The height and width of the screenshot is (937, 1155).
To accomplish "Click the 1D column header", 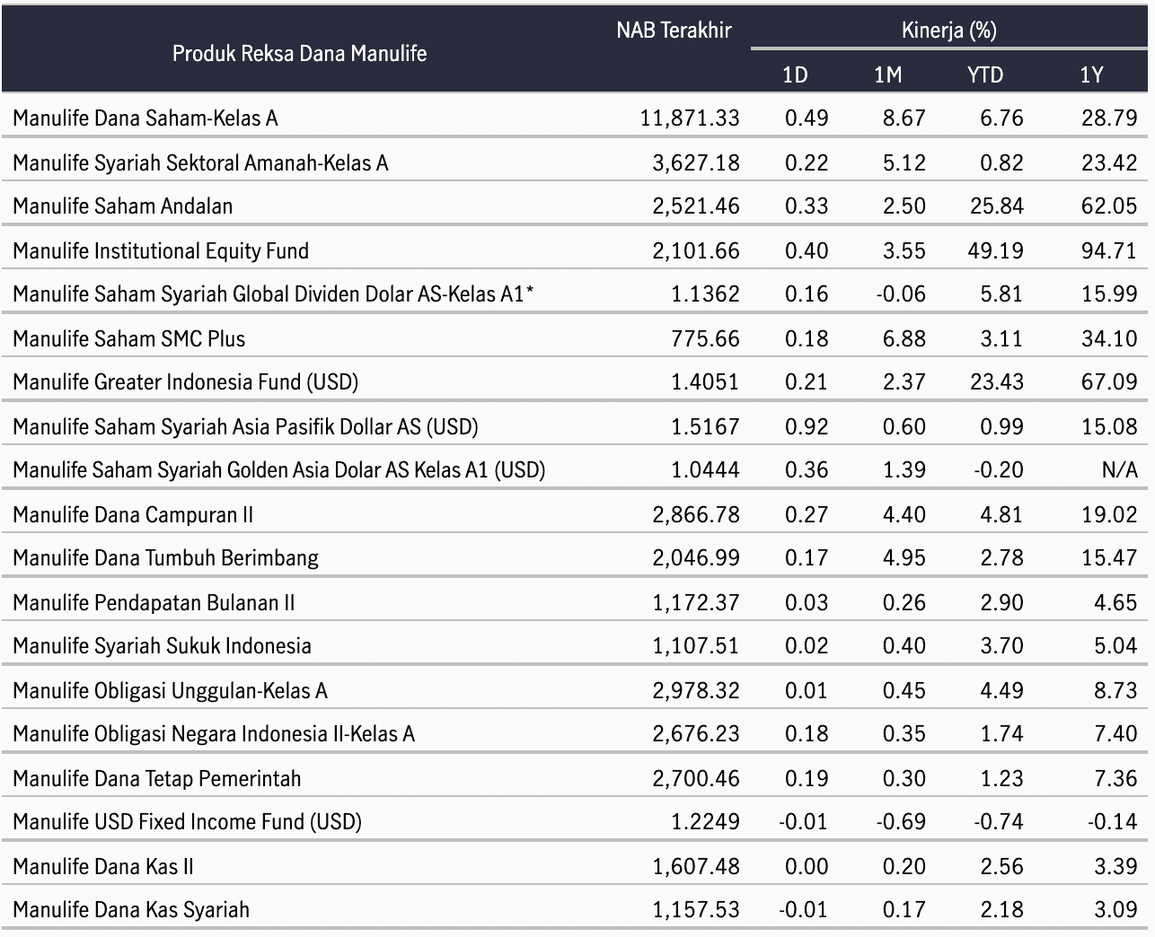I will pyautogui.click(x=795, y=74).
